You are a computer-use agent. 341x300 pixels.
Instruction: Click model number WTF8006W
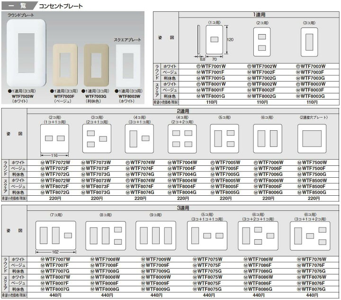[x=271, y=181]
